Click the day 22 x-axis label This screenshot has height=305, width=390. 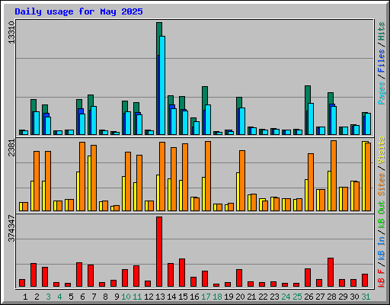263,297
